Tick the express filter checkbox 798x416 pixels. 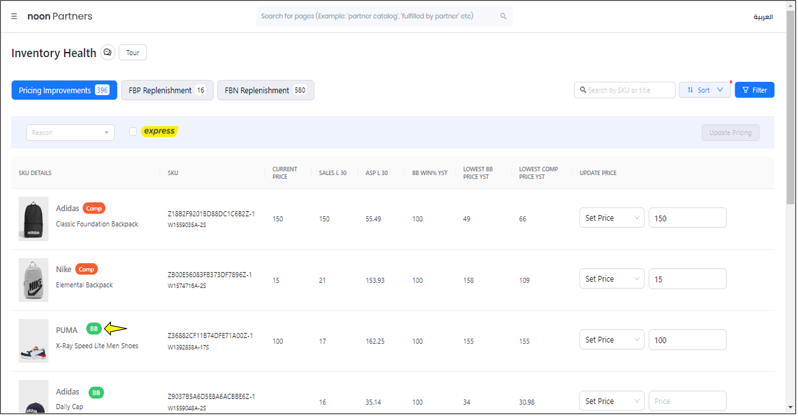click(x=133, y=132)
